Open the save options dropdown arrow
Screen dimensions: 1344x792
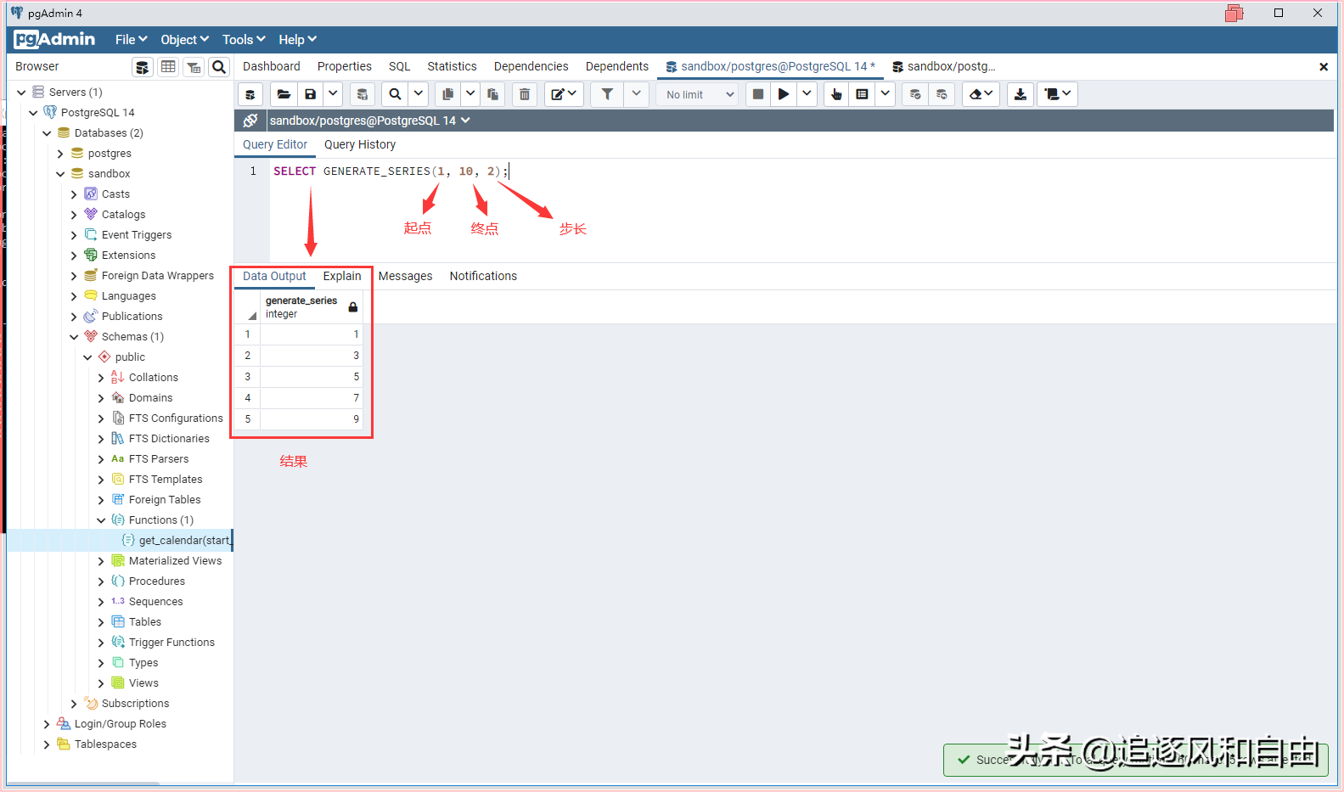pyautogui.click(x=334, y=94)
